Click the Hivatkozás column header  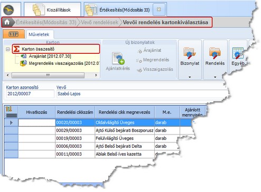[x=36, y=112]
